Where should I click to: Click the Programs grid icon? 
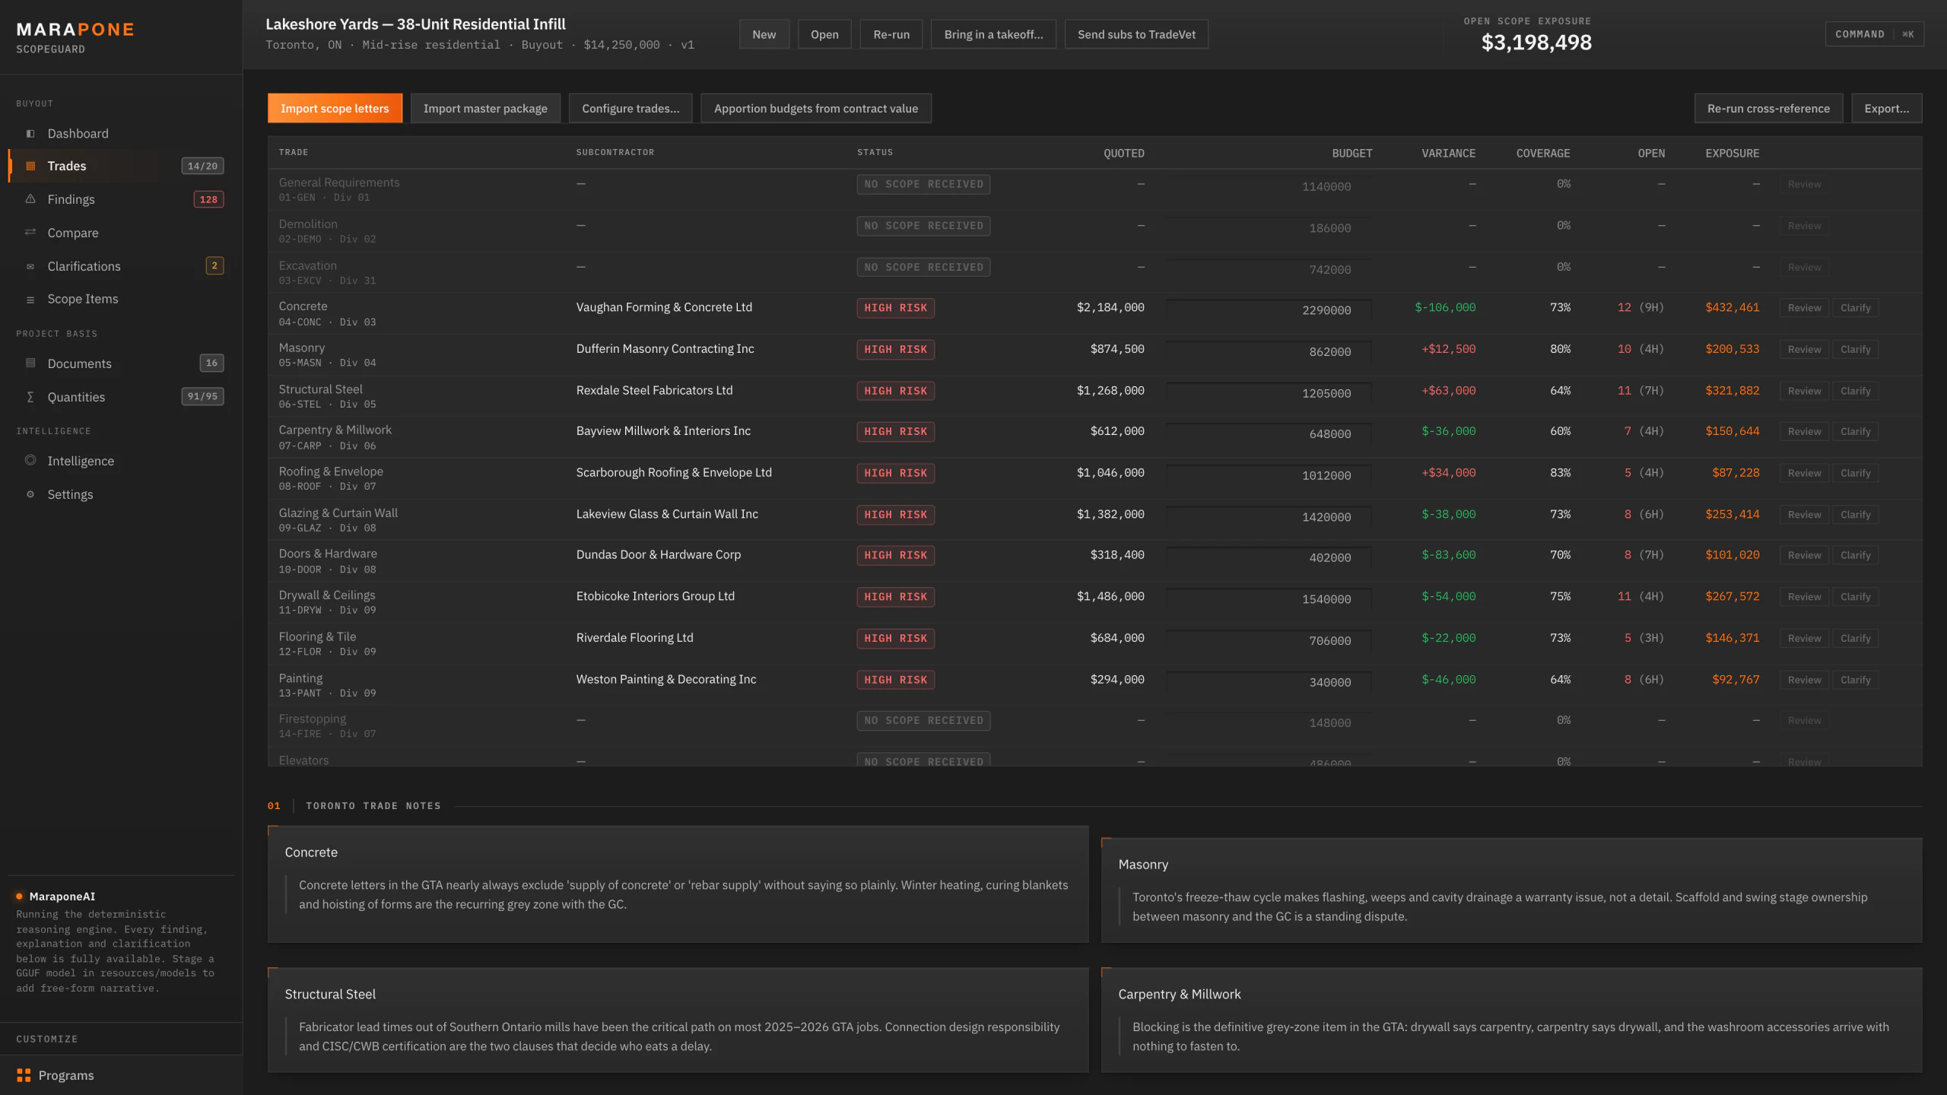tap(24, 1075)
